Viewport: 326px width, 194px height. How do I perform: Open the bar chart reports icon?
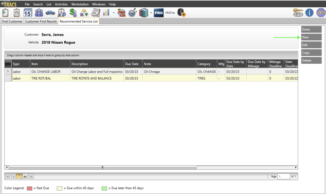click(106, 13)
